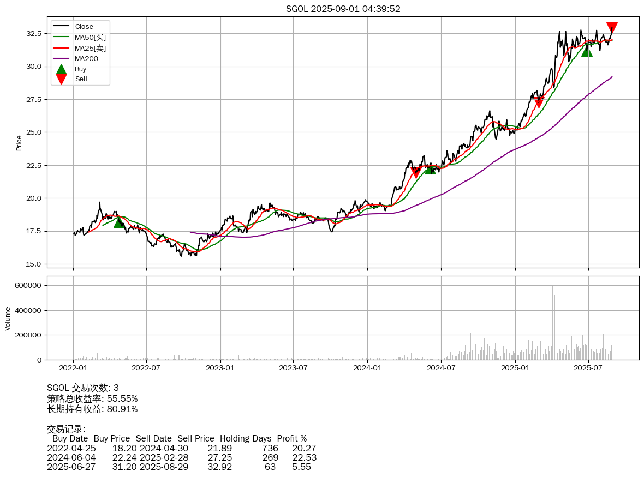The height and width of the screenshot is (477, 644).
Task: Click the Sell marker at February 2025
Action: coord(539,102)
